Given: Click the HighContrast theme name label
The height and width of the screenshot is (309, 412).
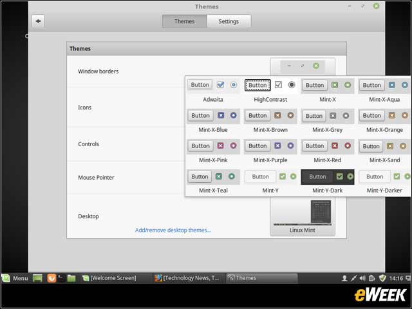Looking at the screenshot, I should pos(270,100).
